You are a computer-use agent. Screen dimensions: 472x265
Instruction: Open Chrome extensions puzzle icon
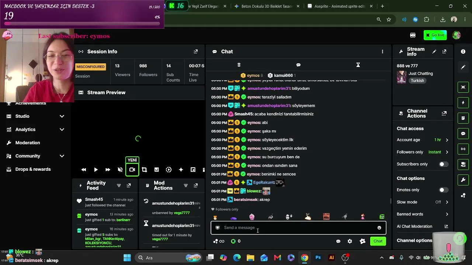427,20
